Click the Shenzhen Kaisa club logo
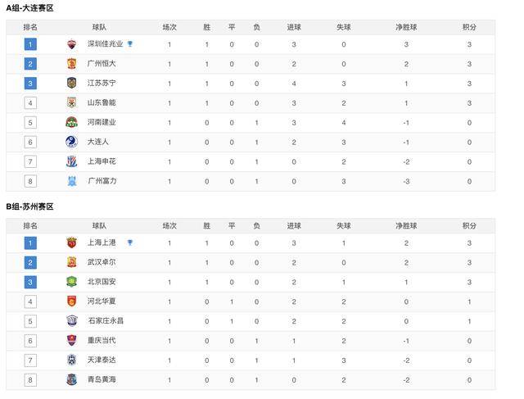The image size is (524, 399). point(71,44)
